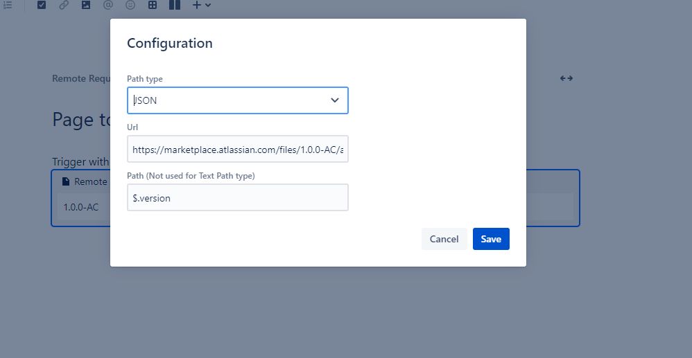This screenshot has height=358, width=692.
Task: Click the insert table icon
Action: (153, 5)
